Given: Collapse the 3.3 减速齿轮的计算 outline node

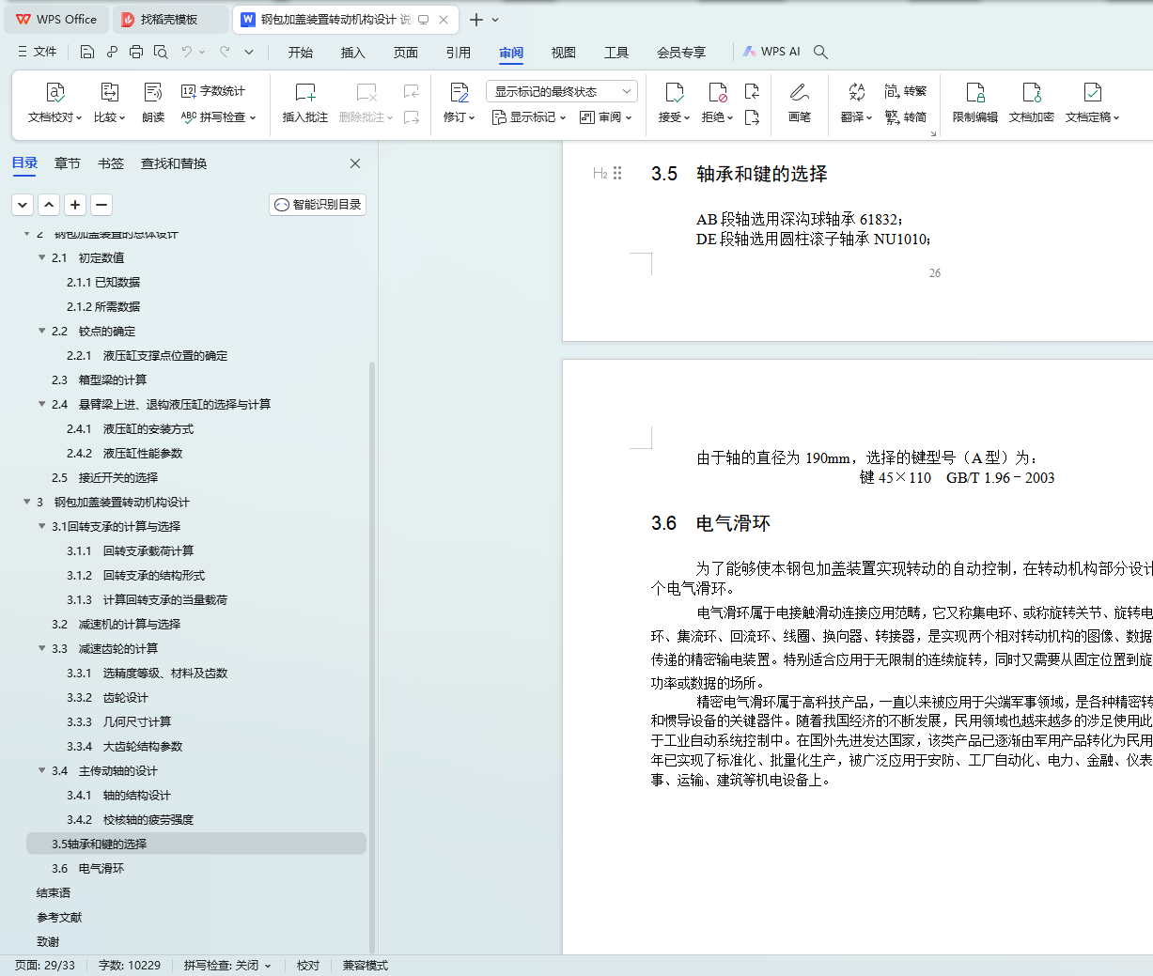Looking at the screenshot, I should click(x=41, y=648).
